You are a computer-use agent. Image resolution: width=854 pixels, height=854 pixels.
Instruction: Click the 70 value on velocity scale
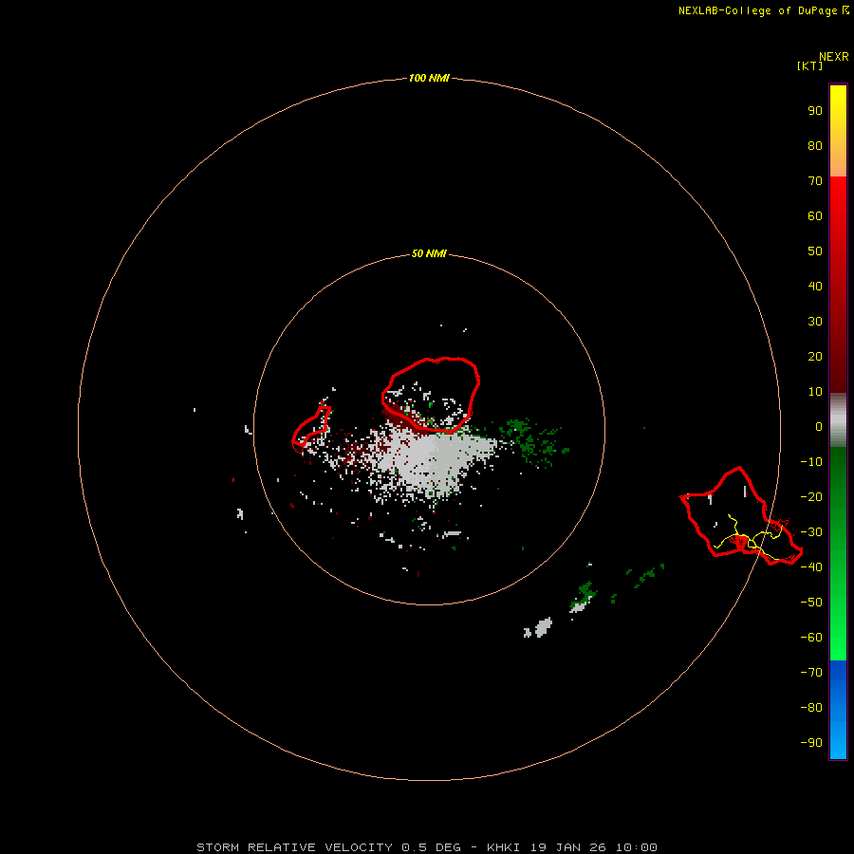point(815,181)
